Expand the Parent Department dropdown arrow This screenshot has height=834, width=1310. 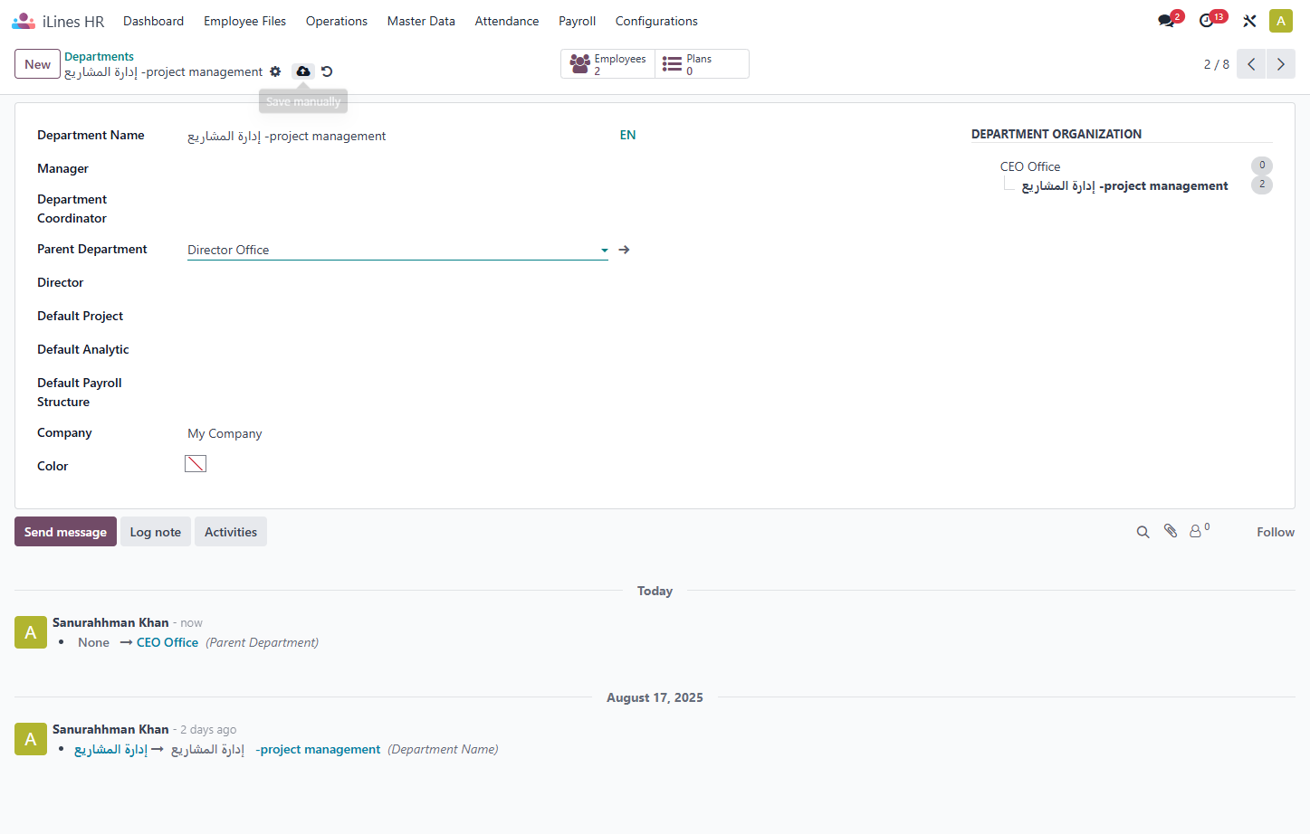[x=604, y=251]
